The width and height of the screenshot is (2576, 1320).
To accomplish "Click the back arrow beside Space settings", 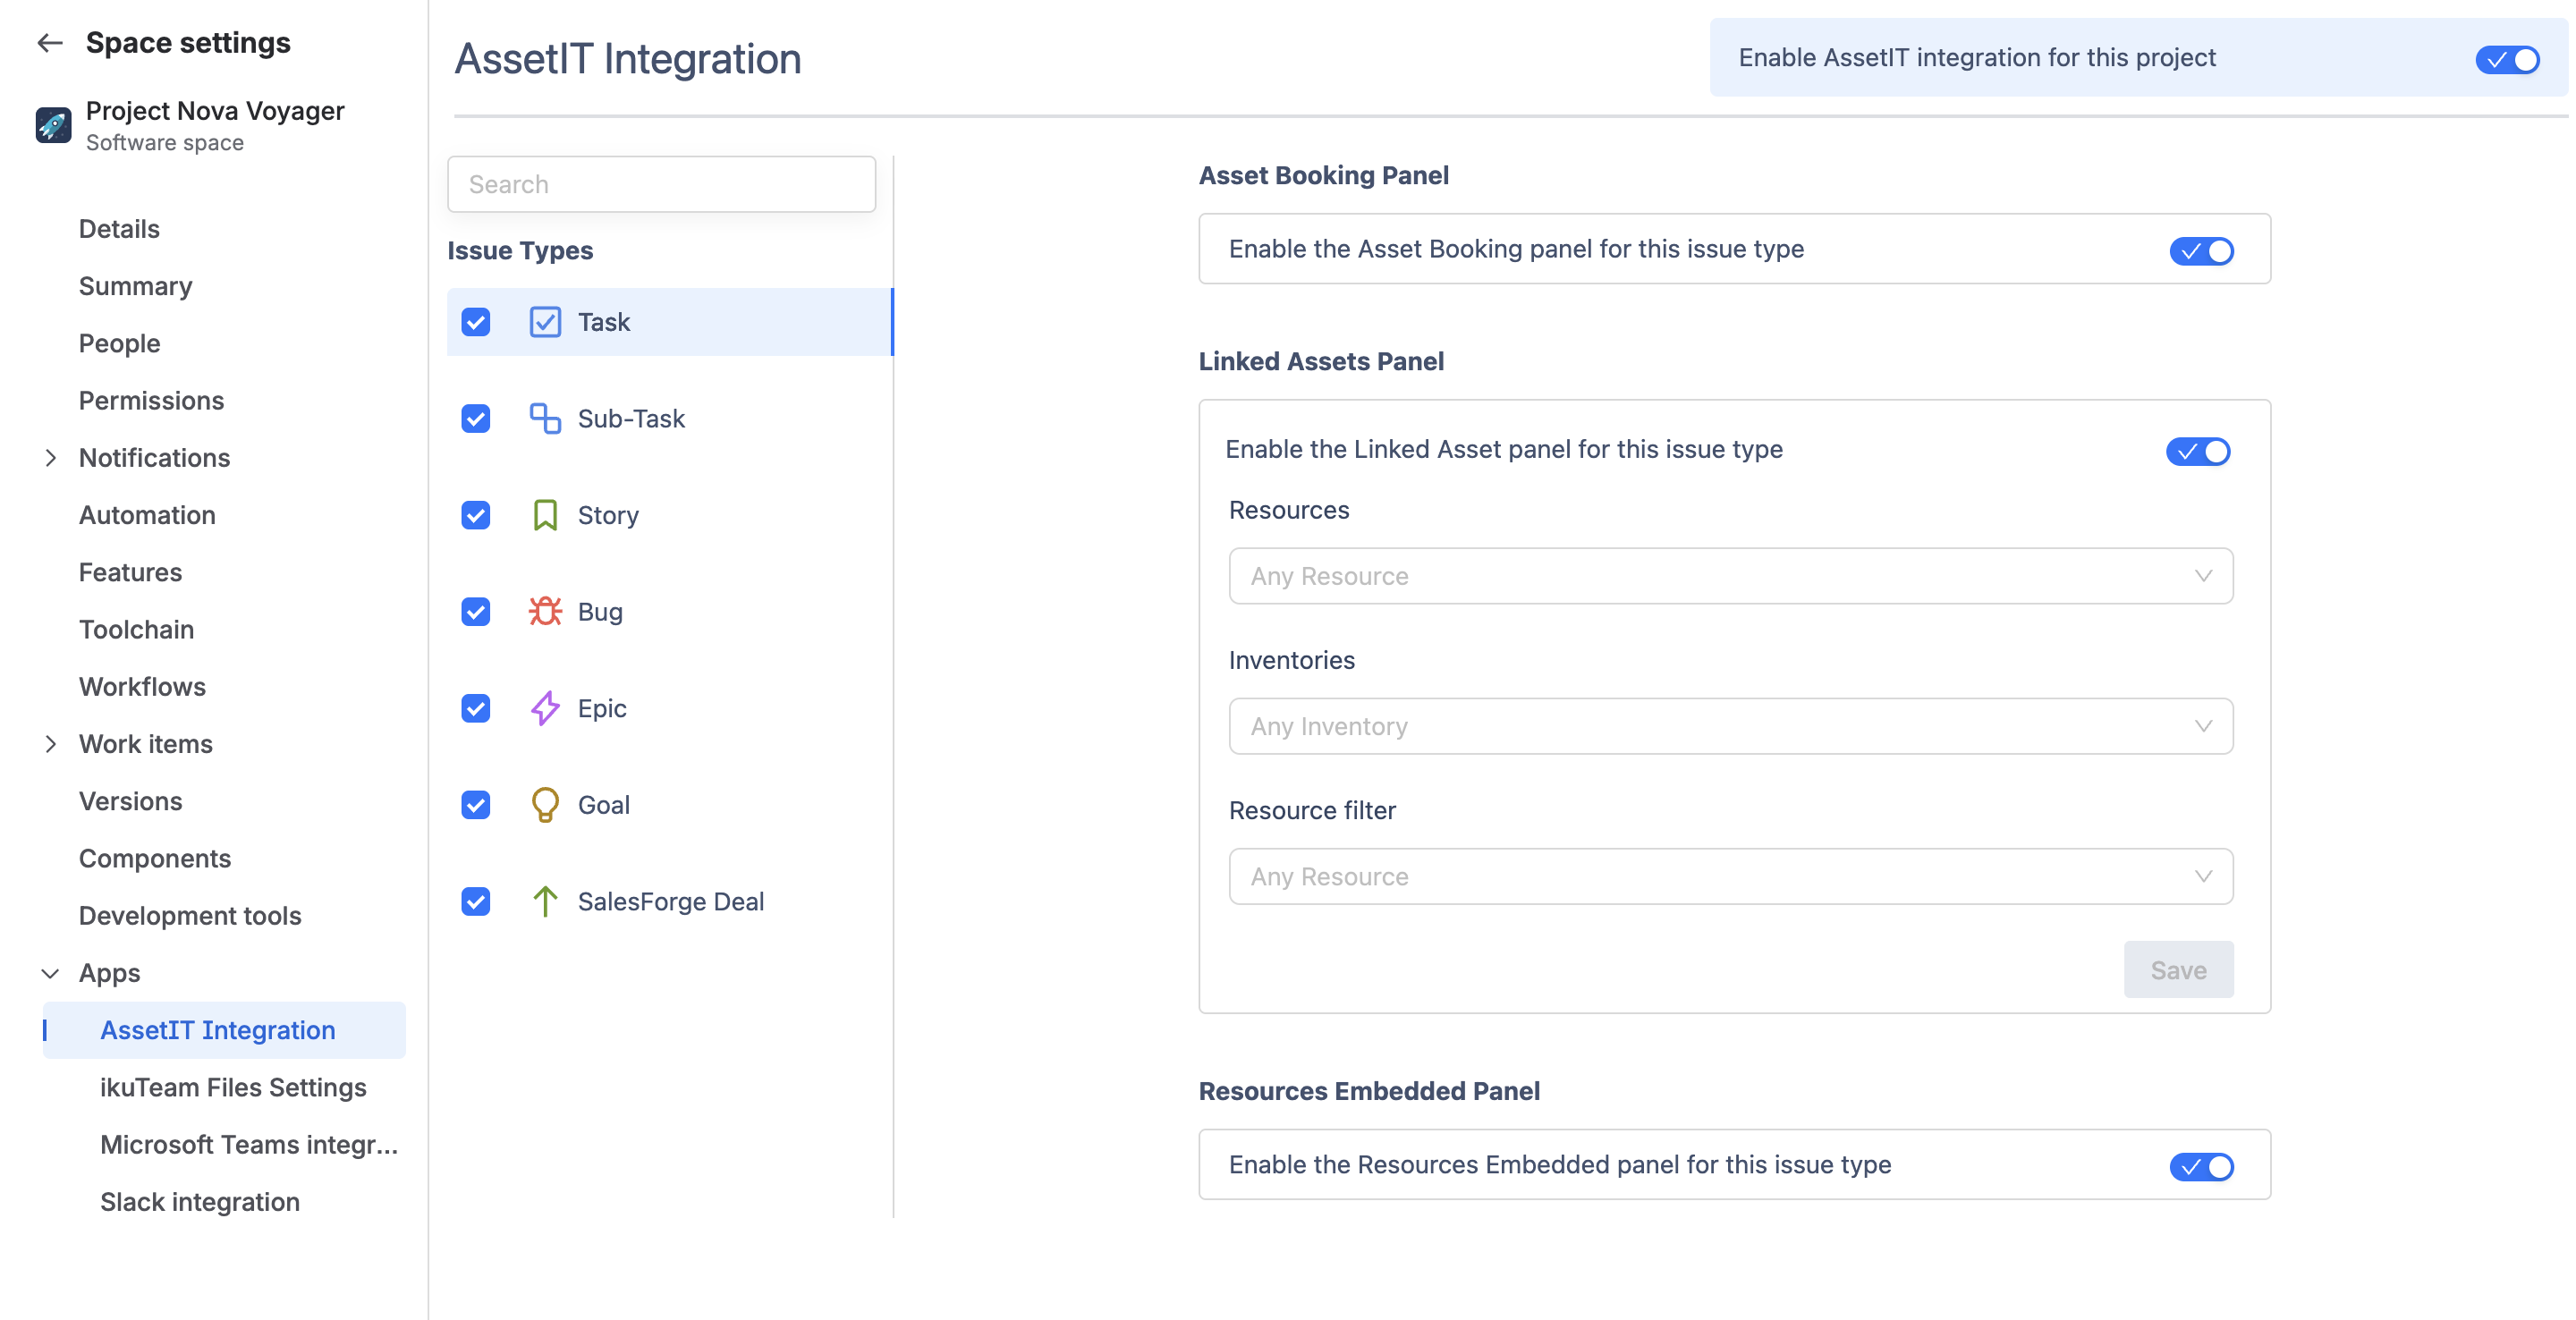I will pyautogui.click(x=49, y=42).
